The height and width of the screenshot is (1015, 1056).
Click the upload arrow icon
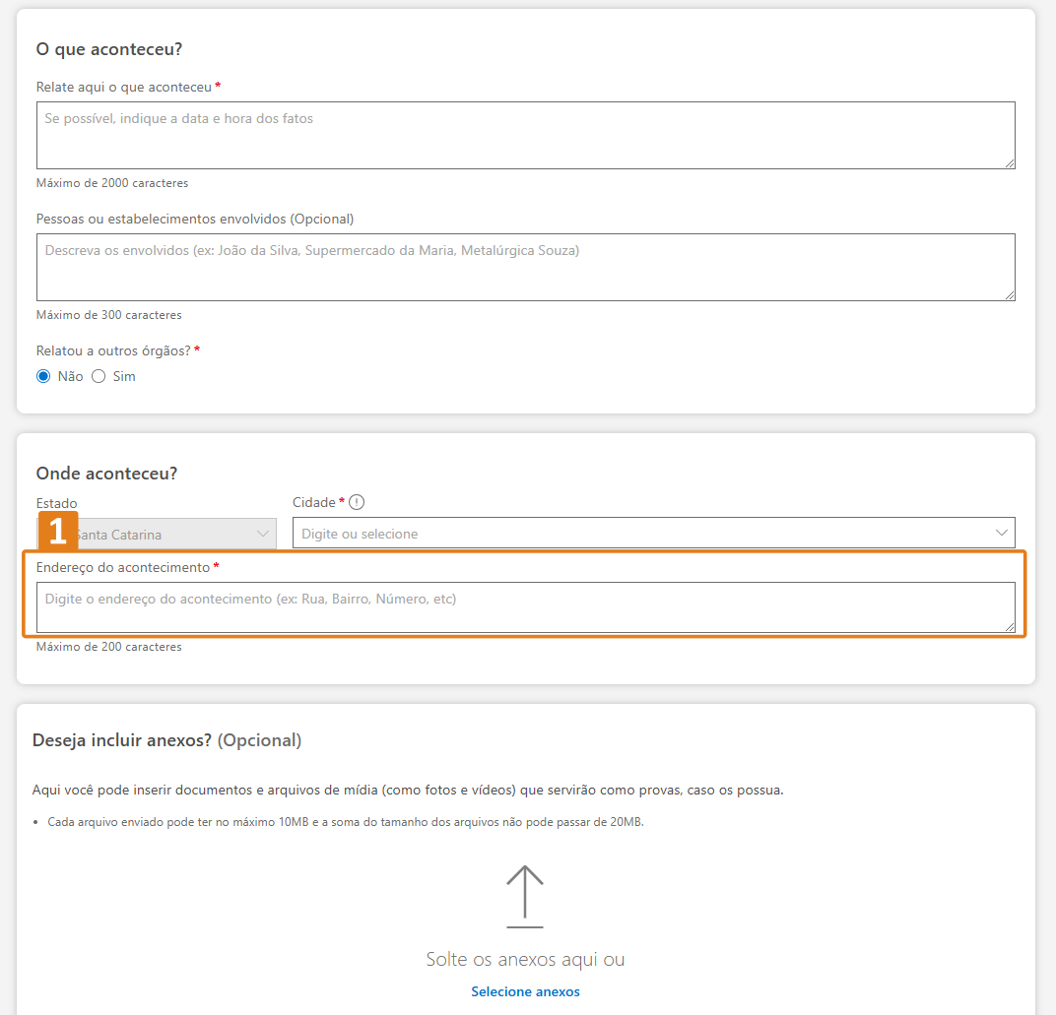coord(525,896)
